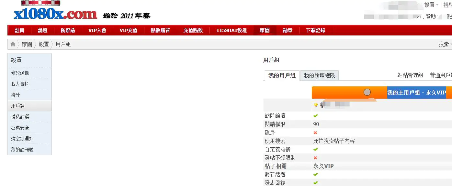The image size is (452, 186).
Task: Select the 家園 navigation item
Action: [265, 30]
